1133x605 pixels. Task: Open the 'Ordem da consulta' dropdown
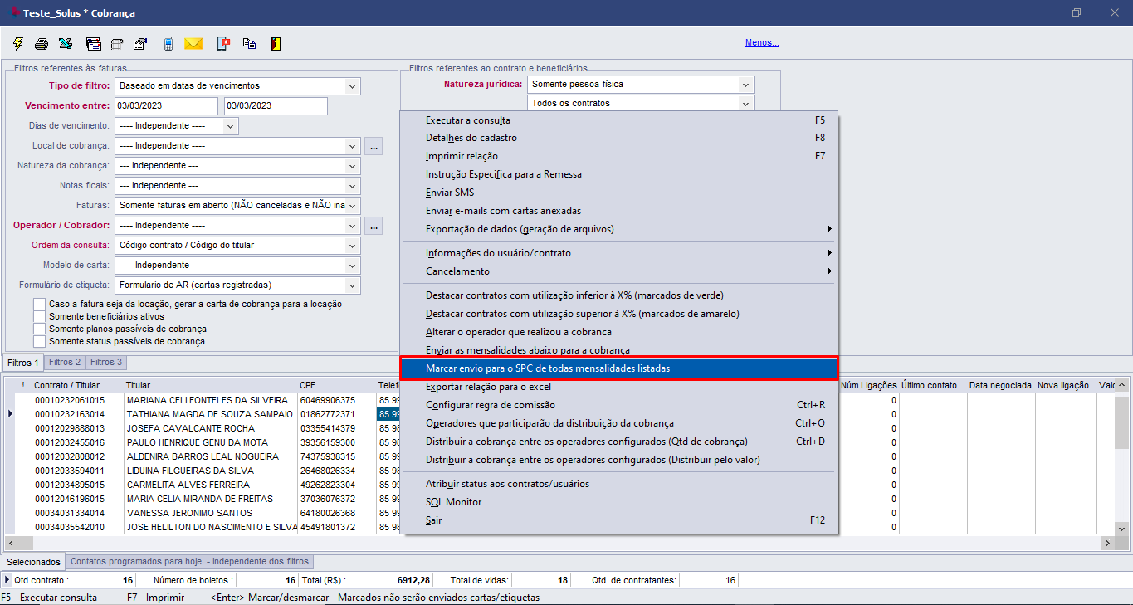pyautogui.click(x=353, y=245)
